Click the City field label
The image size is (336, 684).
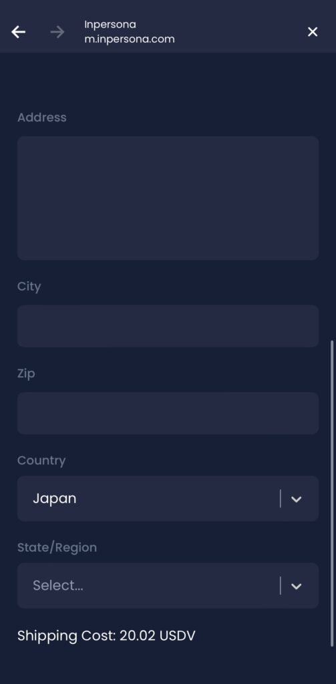(29, 287)
